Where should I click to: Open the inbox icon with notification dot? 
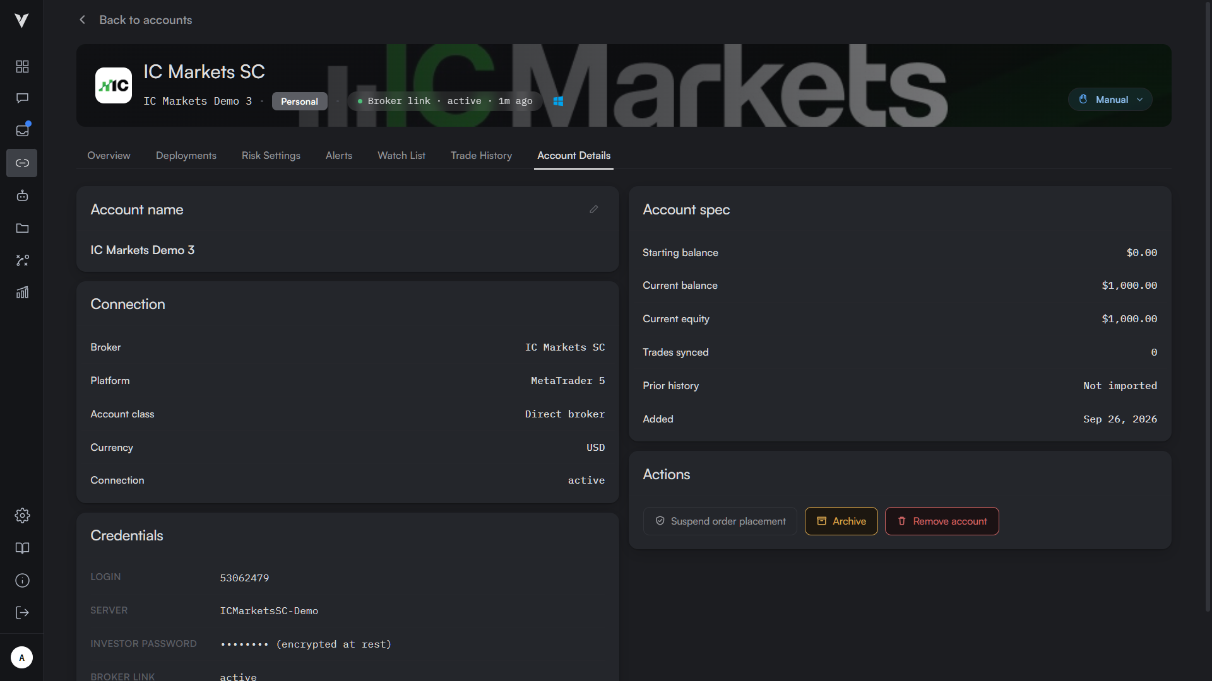coord(22,131)
